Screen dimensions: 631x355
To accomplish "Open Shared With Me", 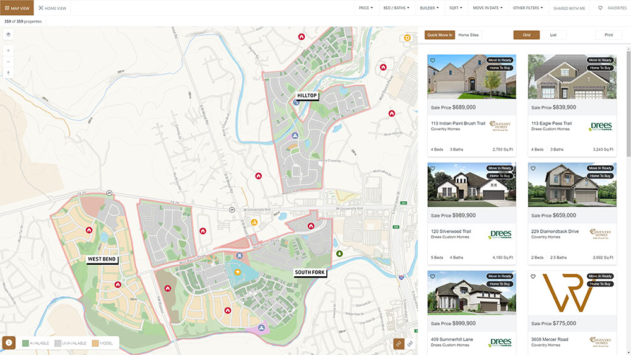I will coord(569,8).
